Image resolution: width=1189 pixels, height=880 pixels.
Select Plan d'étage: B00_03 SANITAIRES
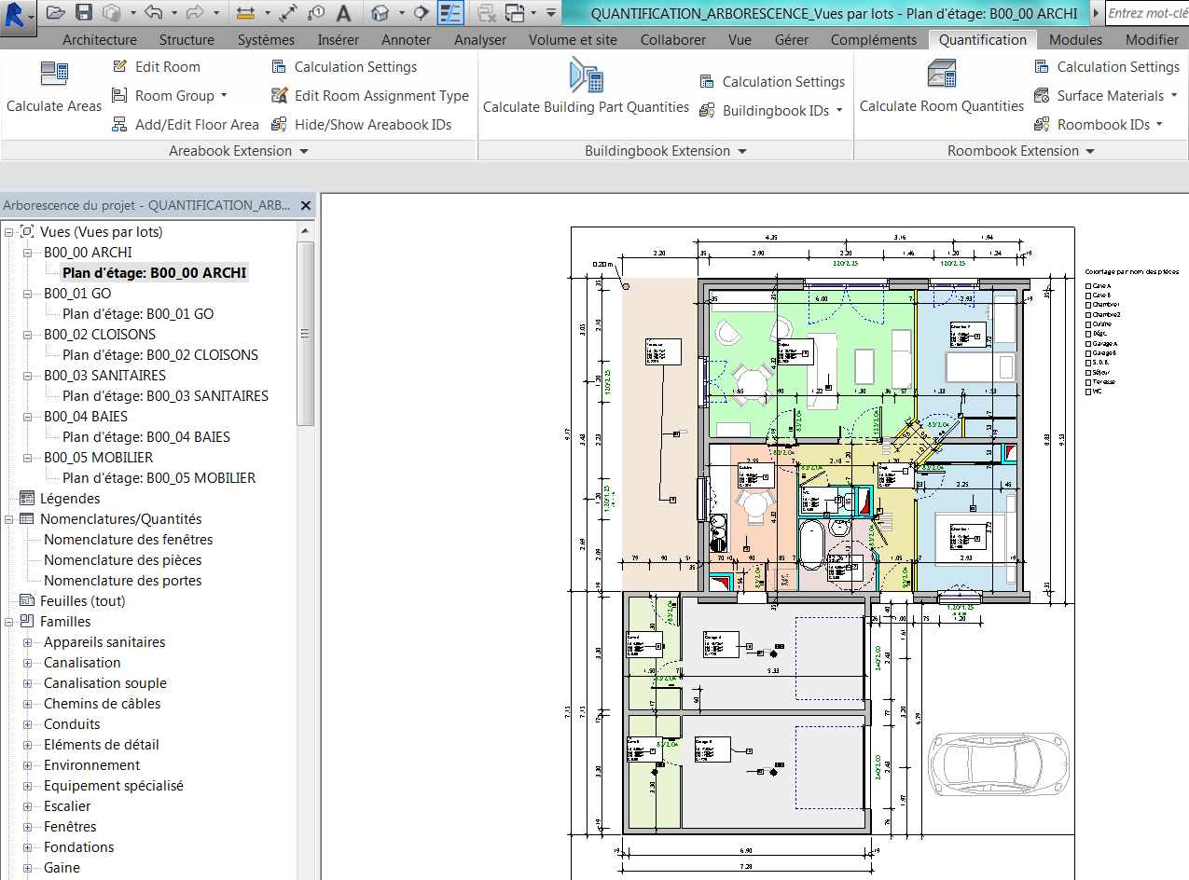165,396
